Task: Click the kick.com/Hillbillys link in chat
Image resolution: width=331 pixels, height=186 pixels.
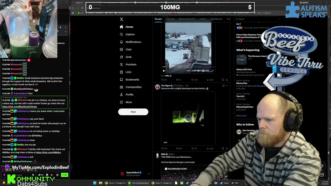Action: pyautogui.click(x=48, y=152)
